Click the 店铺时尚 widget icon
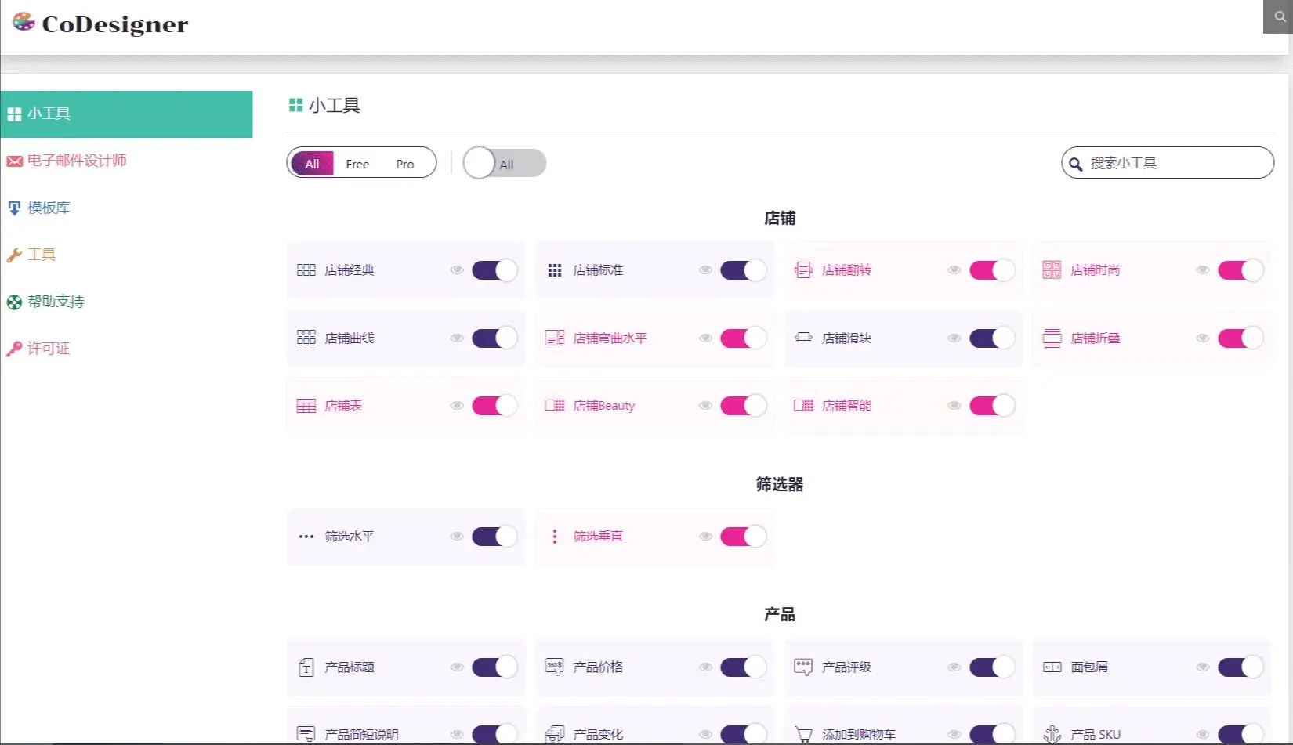The height and width of the screenshot is (745, 1293). click(1052, 270)
